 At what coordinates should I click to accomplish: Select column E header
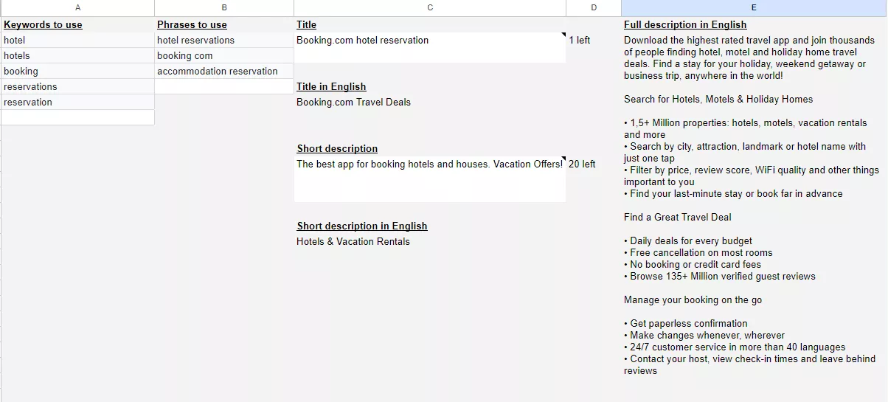point(754,7)
